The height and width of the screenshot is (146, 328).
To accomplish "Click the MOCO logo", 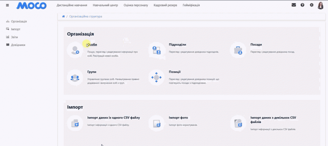I will coord(32,5).
